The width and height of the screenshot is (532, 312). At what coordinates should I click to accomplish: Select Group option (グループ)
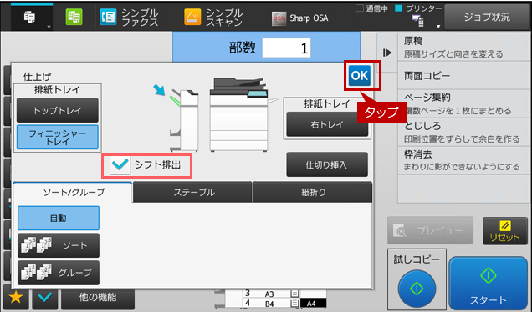point(59,273)
